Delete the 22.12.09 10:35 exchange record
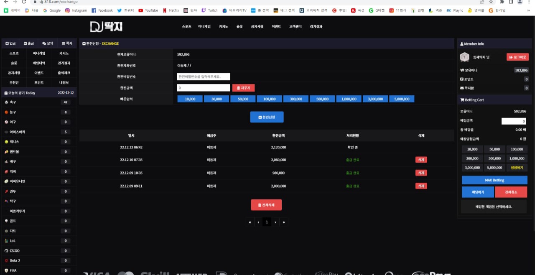Viewport: 535px width, 275px height. pos(421,173)
